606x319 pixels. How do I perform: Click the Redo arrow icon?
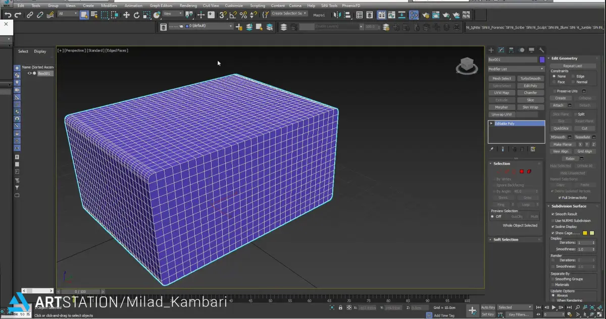[x=18, y=15]
